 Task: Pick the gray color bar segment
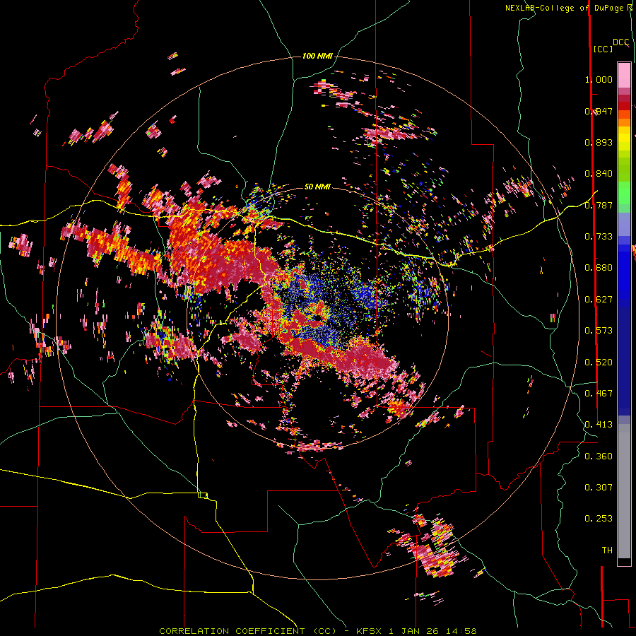tap(624, 491)
